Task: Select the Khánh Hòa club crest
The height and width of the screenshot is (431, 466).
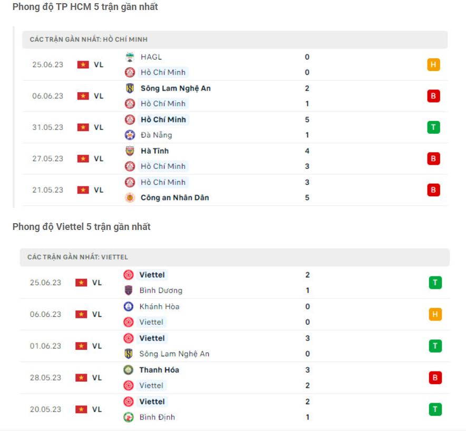Action: (x=128, y=306)
